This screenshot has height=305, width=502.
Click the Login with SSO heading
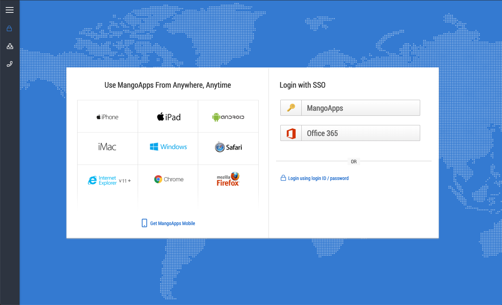click(x=302, y=85)
